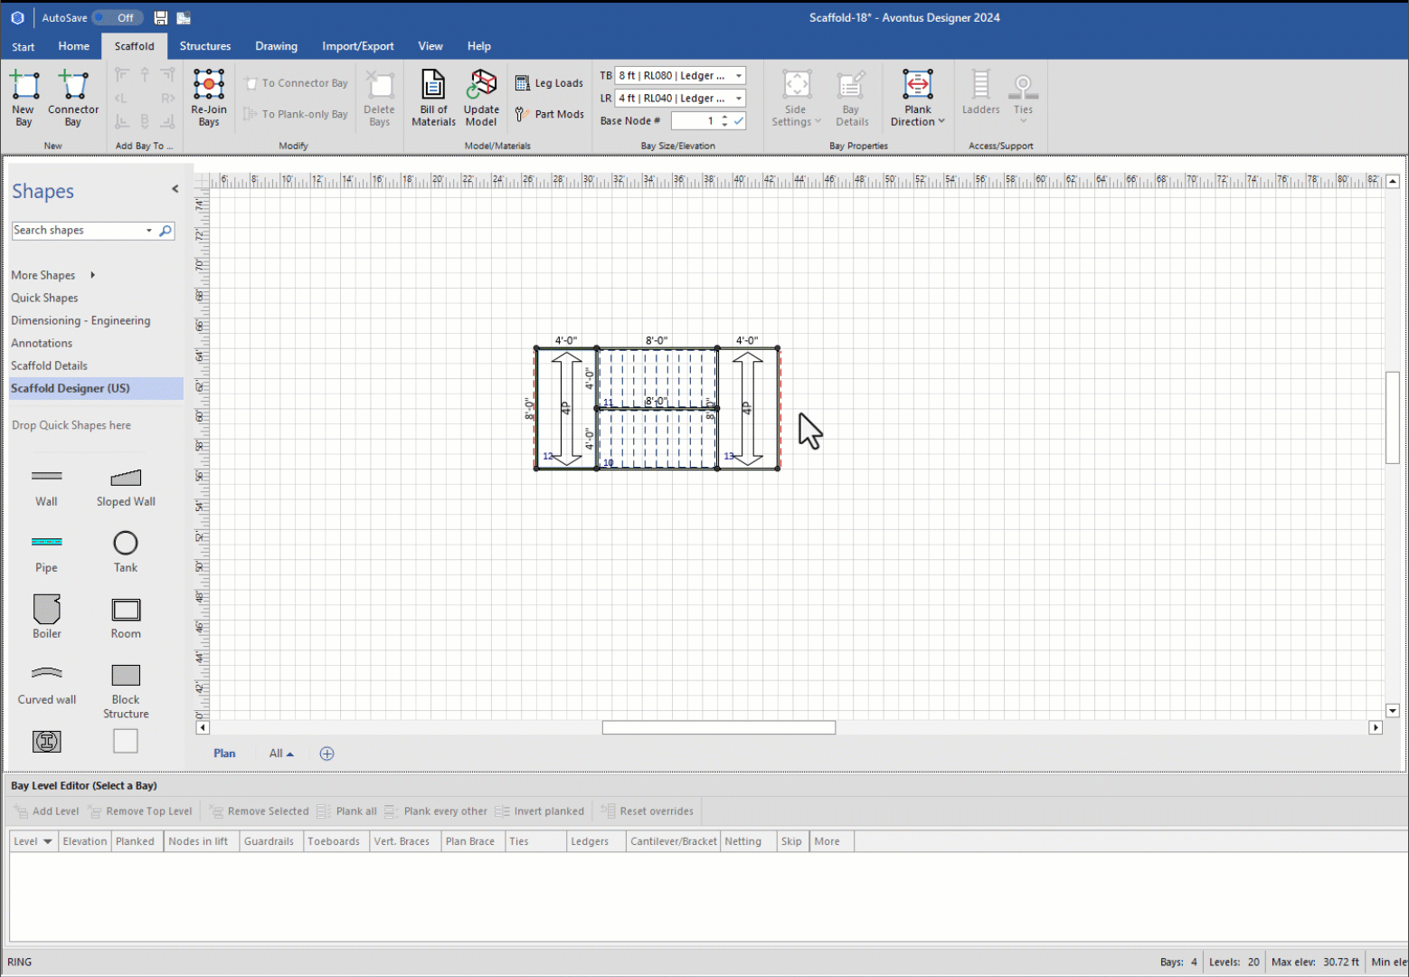Open the Bay Details editor

tap(850, 97)
